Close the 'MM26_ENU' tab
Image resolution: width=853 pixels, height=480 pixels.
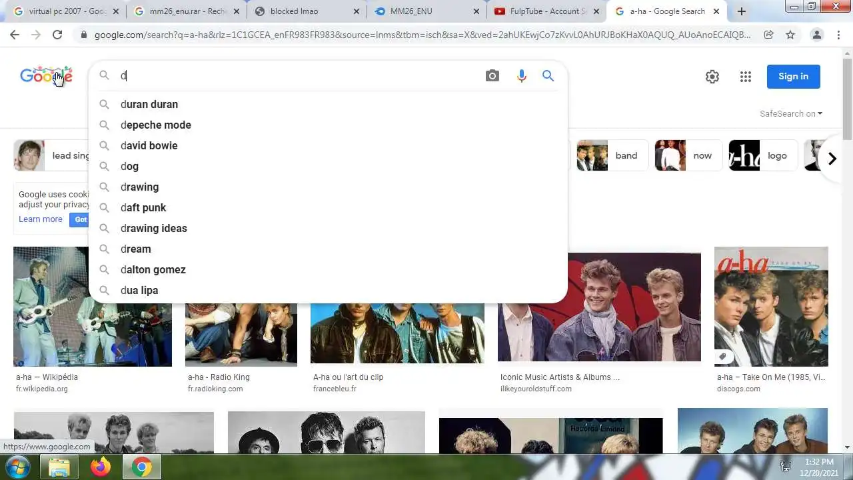pyautogui.click(x=476, y=11)
